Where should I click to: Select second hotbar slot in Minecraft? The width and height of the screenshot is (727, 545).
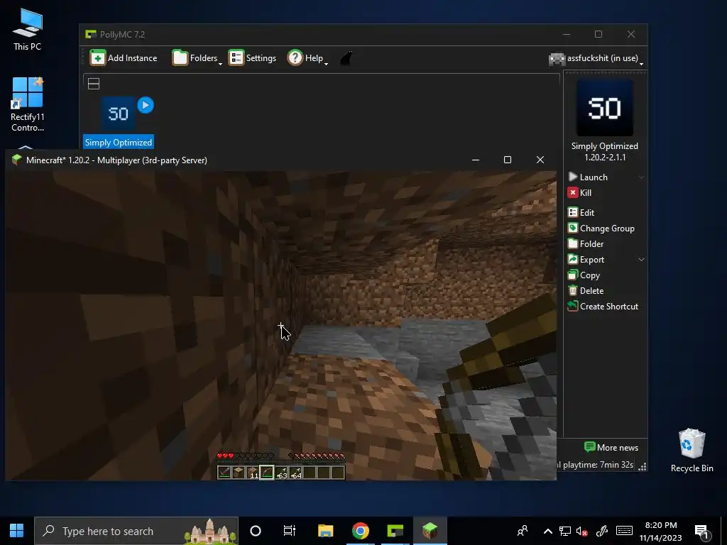coord(239,473)
